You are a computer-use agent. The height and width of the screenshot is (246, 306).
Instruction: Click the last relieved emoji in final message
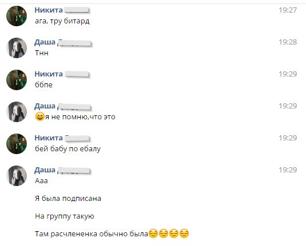[184, 233]
